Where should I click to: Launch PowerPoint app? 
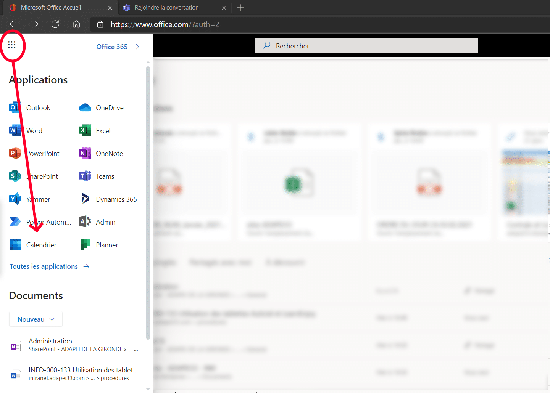(x=34, y=154)
